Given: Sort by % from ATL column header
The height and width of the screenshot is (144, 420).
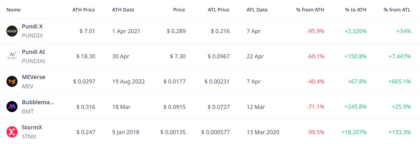Looking at the screenshot, I should pos(397,10).
